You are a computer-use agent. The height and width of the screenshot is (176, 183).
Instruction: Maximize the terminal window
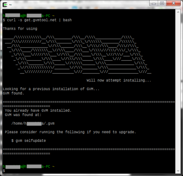coord(162,3)
